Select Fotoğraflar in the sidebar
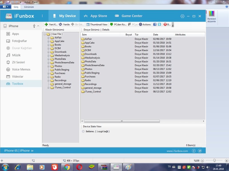Viewport: 229px width, 171px height. tap(19, 41)
